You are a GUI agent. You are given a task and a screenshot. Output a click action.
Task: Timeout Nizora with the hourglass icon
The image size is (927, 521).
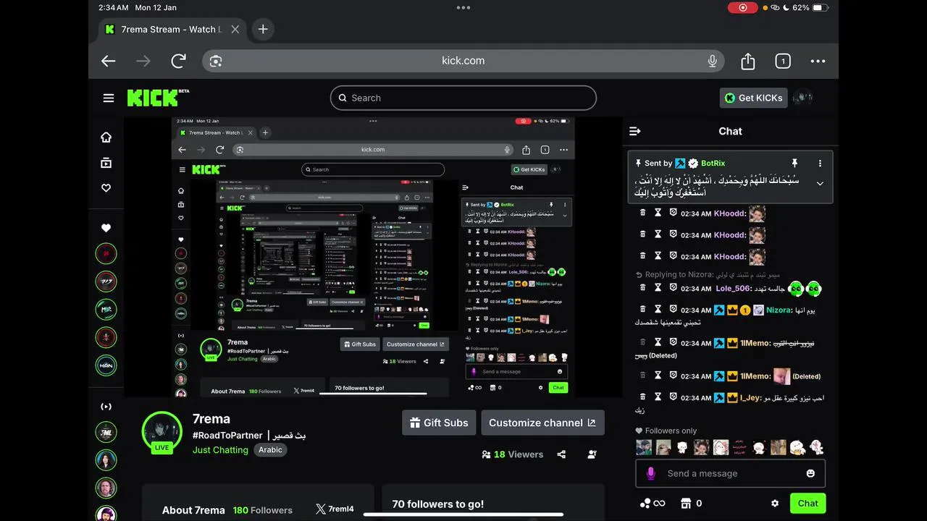[658, 310]
